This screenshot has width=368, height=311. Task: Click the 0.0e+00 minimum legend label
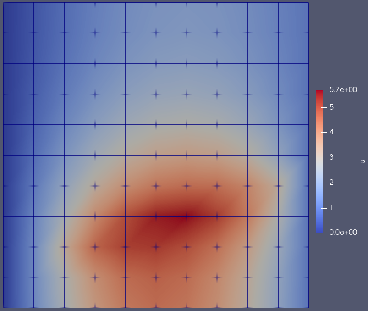tap(341, 233)
